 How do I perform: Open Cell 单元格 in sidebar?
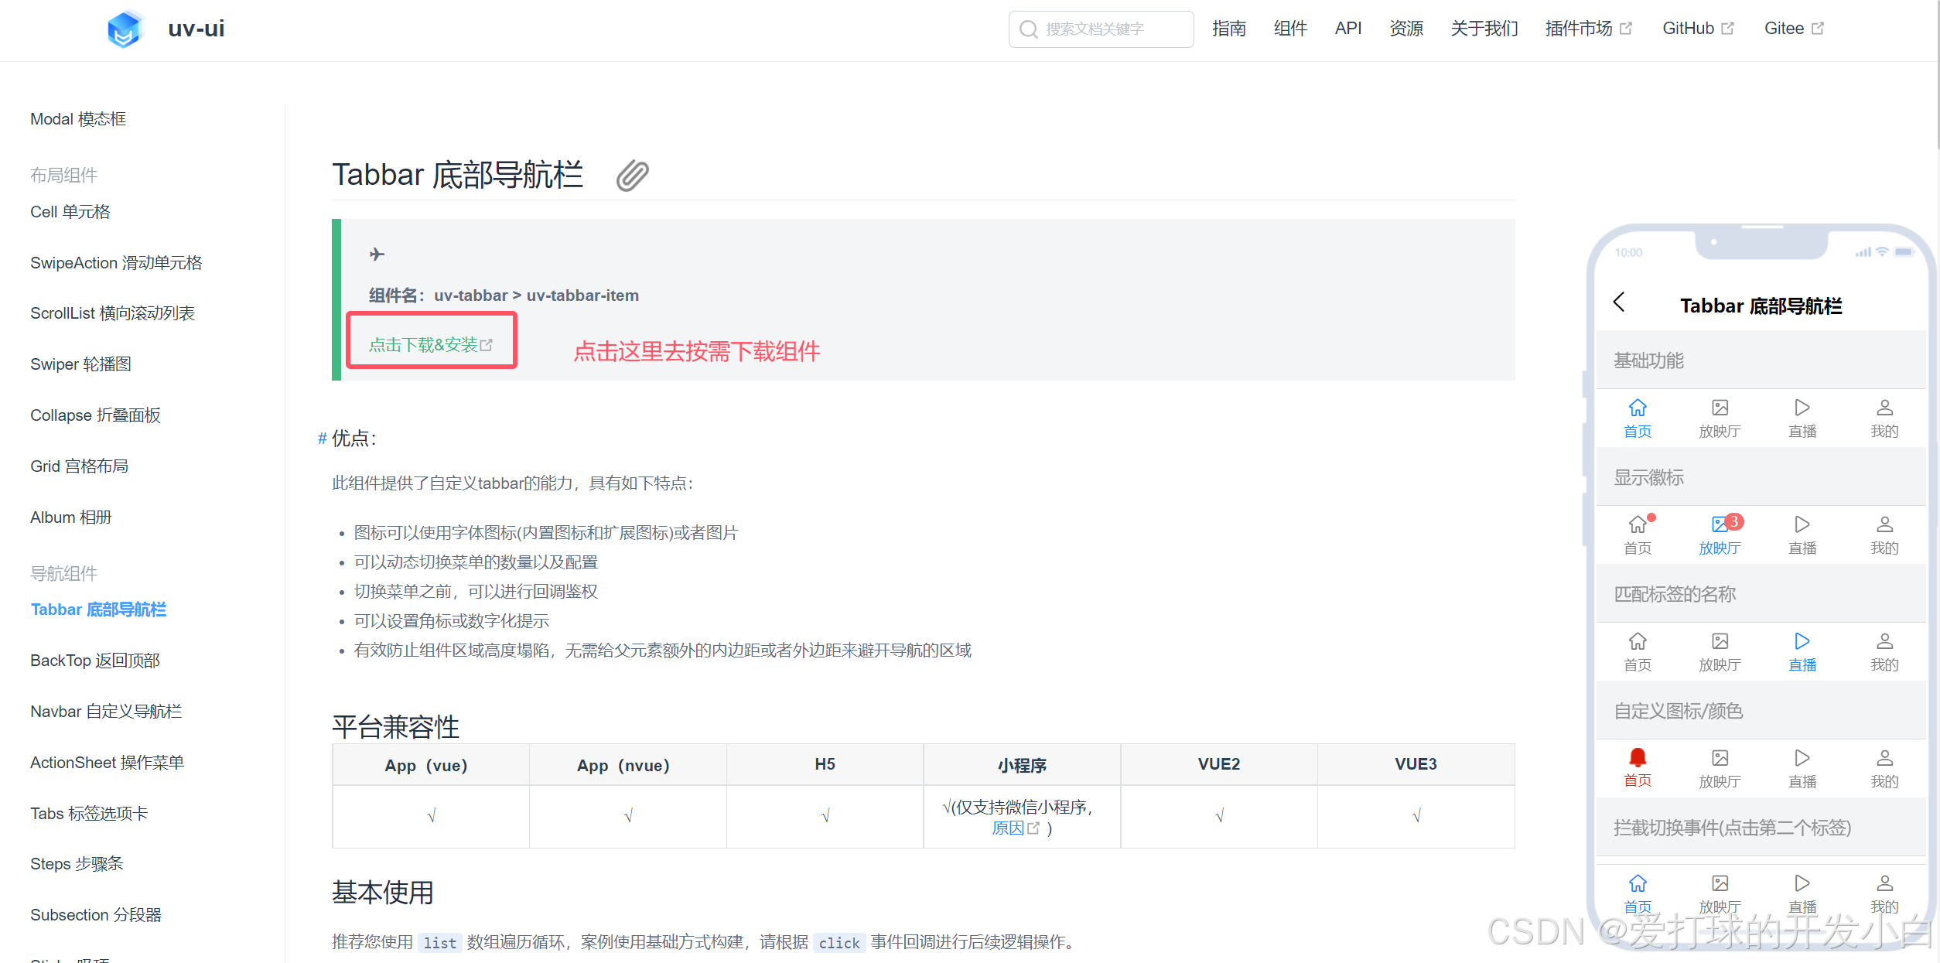[x=70, y=212]
